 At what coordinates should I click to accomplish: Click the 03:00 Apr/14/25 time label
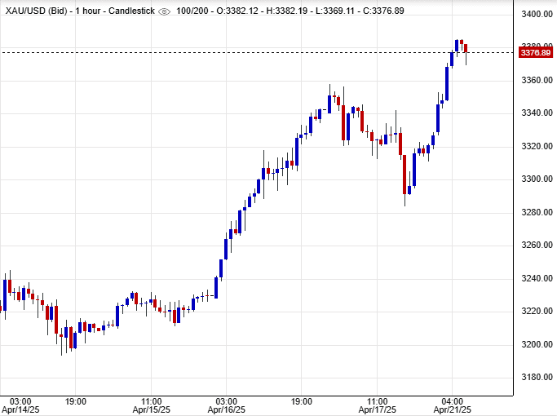pyautogui.click(x=20, y=405)
